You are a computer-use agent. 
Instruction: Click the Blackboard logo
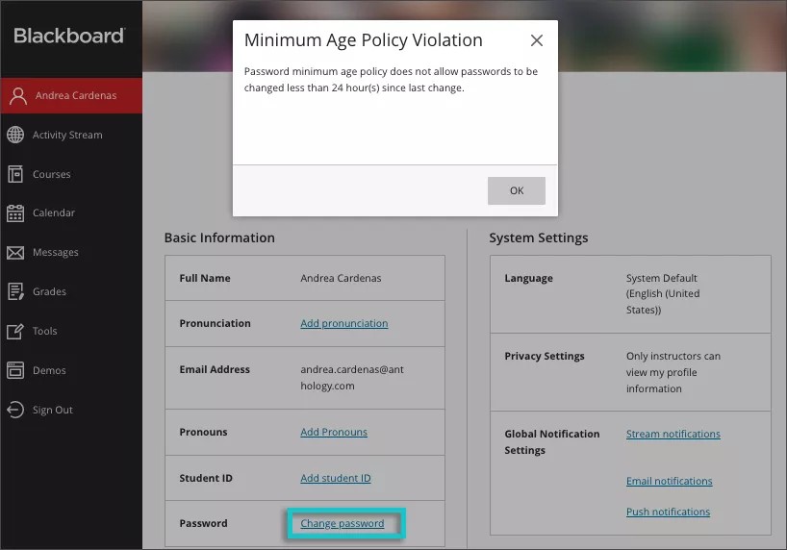pyautogui.click(x=68, y=36)
